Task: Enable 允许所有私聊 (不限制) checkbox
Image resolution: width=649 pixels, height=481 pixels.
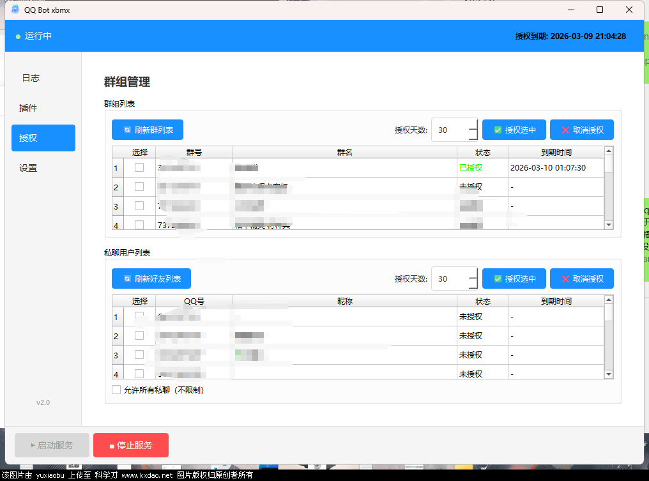Action: [x=116, y=390]
